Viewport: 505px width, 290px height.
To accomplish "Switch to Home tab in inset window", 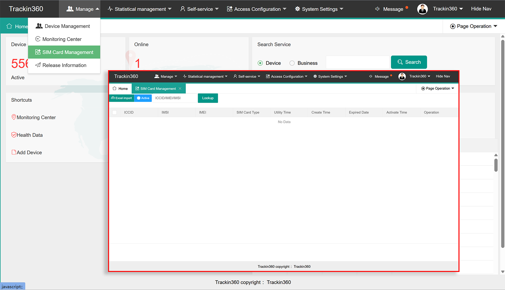I will click(120, 88).
